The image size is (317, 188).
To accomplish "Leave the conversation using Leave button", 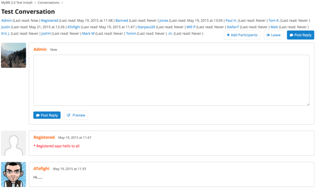I will [273, 35].
